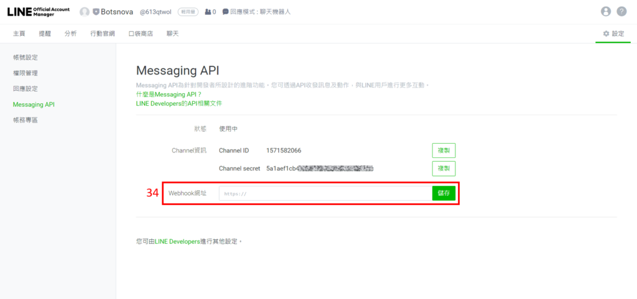This screenshot has height=299, width=637.
Task: Open the 行動官網 tab
Action: (102, 34)
